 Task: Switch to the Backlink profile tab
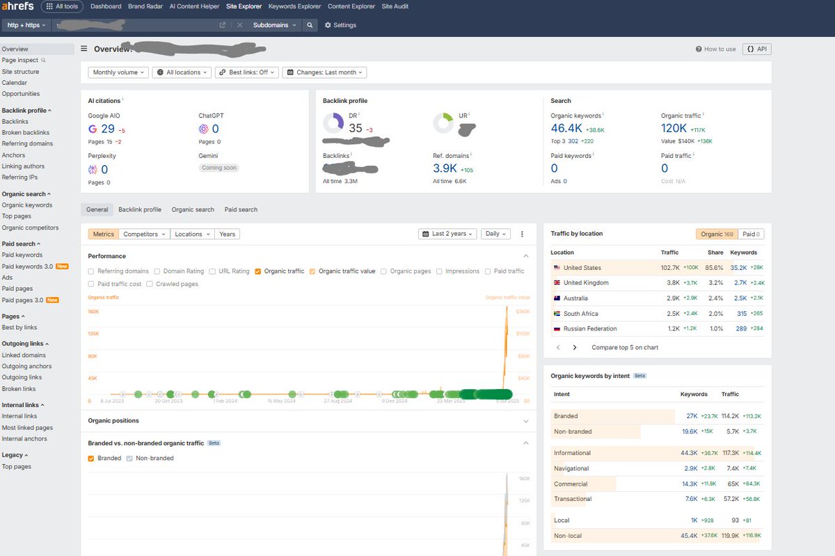140,209
